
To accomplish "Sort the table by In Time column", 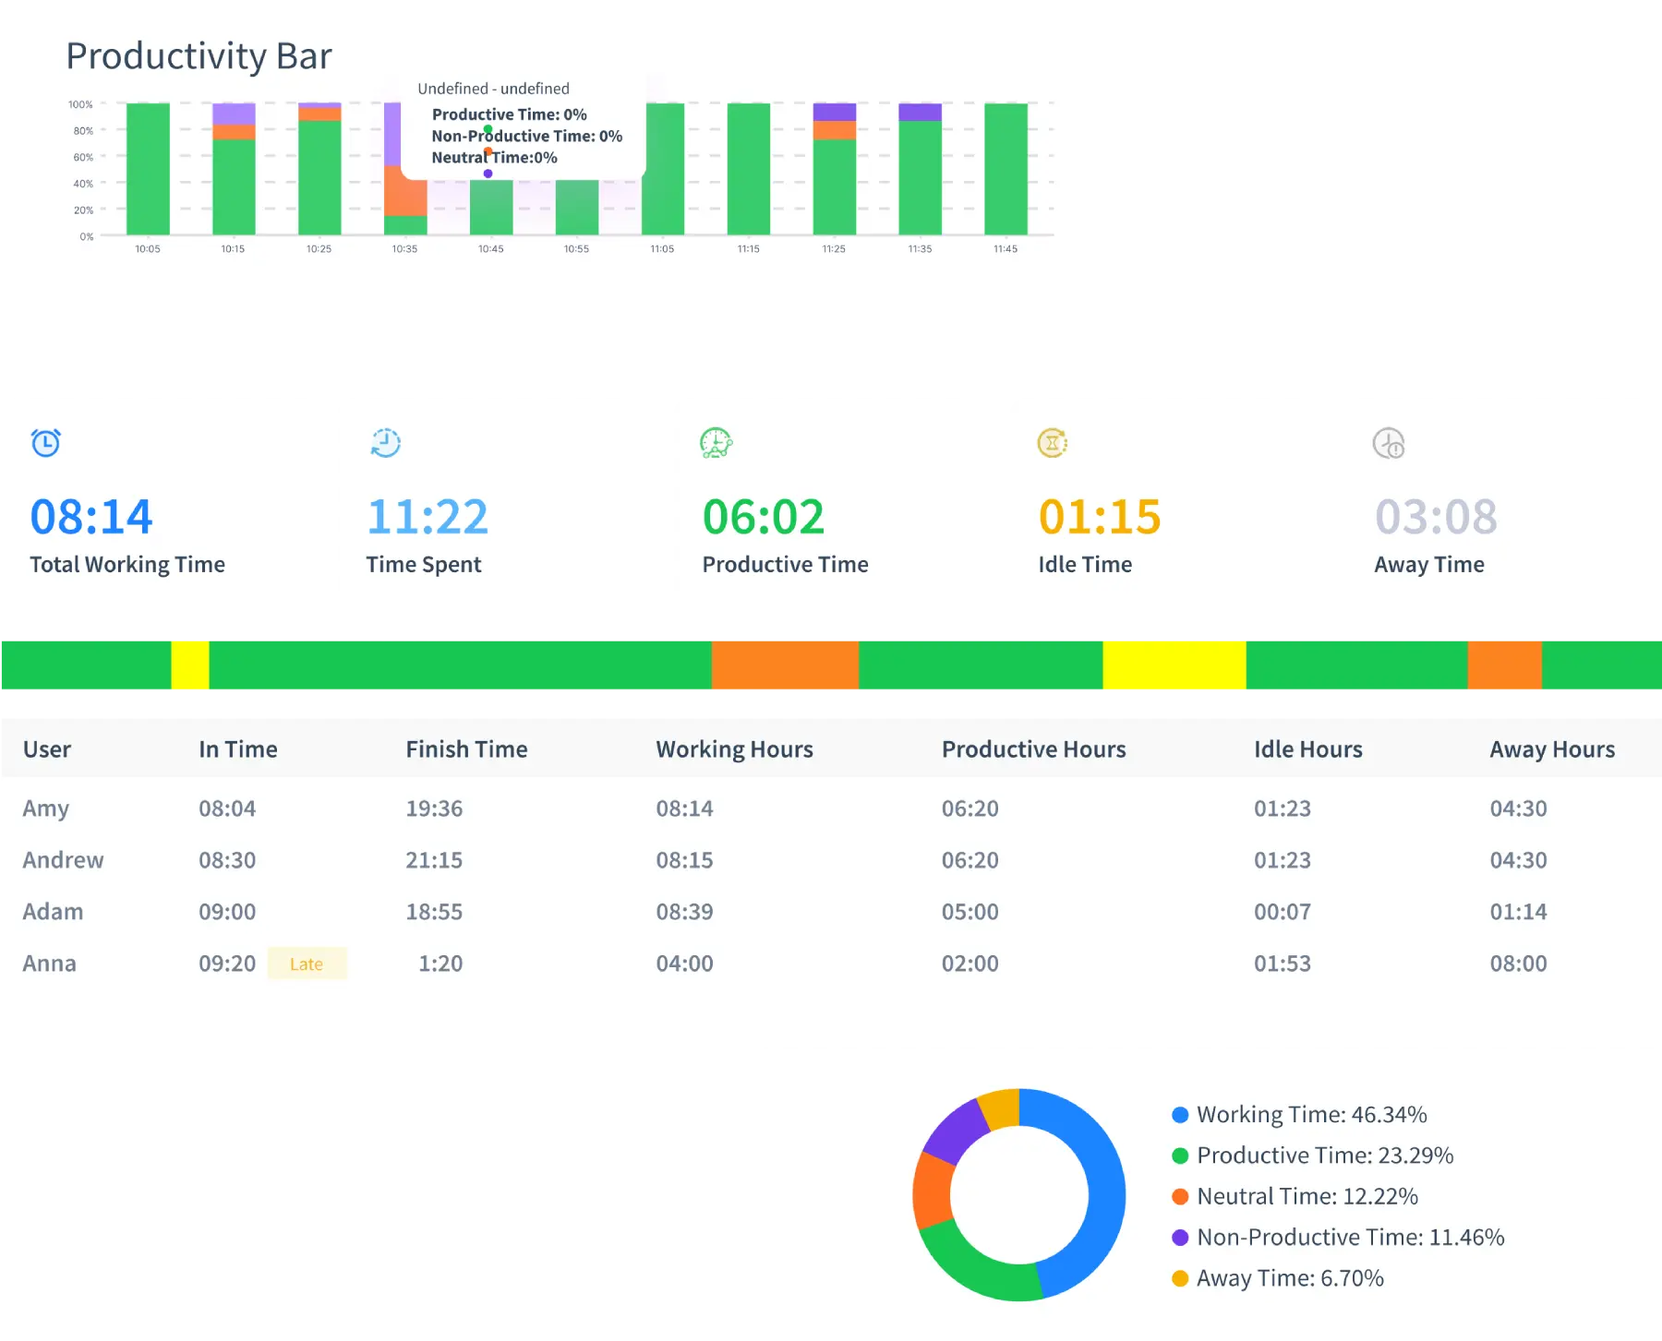I will point(238,748).
